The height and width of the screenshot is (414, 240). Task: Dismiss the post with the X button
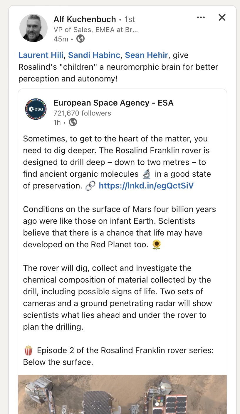tap(222, 18)
